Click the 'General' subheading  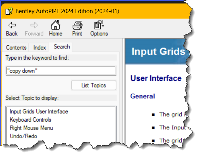143,96
